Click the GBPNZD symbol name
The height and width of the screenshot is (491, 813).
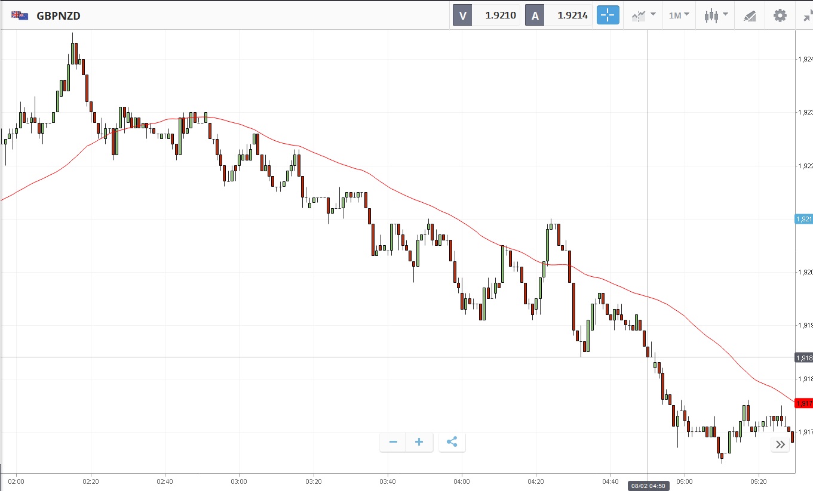tap(59, 16)
